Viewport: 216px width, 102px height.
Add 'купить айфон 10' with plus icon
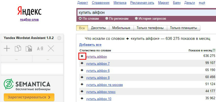click(x=82, y=98)
